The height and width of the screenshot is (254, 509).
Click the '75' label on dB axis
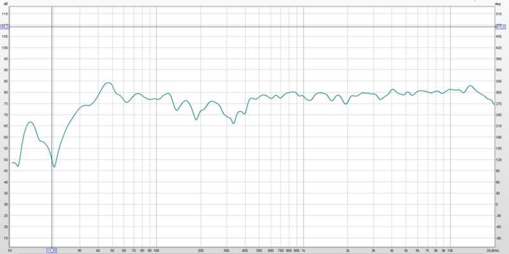click(5, 104)
